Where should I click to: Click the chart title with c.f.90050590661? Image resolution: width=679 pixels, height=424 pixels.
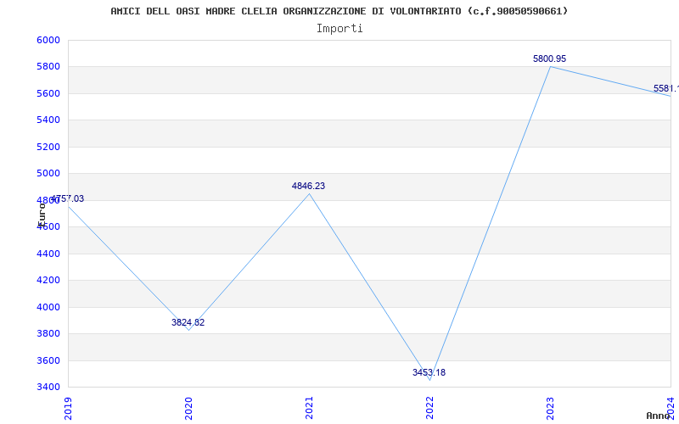pyautogui.click(x=339, y=11)
